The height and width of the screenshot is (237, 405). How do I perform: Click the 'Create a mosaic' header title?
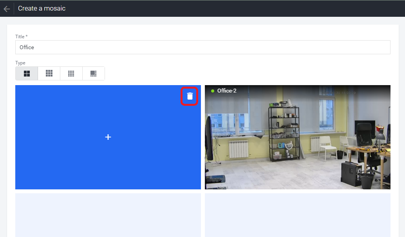click(42, 8)
